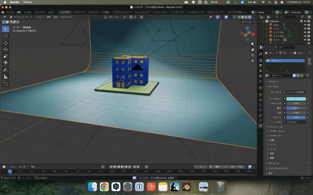The height and width of the screenshot is (195, 313).
Task: Select the Scale tool
Action: click(x=6, y=56)
